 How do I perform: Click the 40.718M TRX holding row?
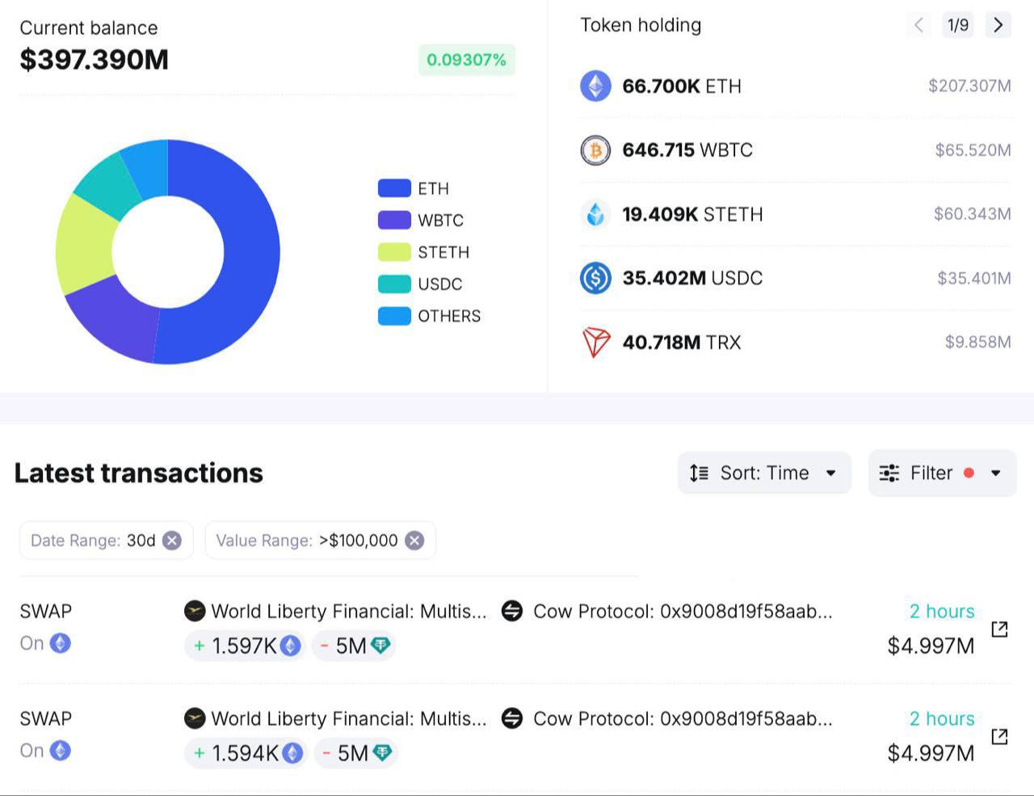point(796,342)
